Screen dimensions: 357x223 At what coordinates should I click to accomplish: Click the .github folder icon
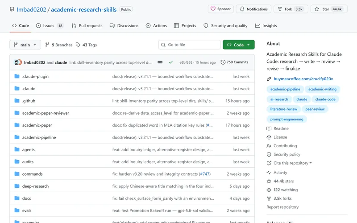(x=17, y=101)
